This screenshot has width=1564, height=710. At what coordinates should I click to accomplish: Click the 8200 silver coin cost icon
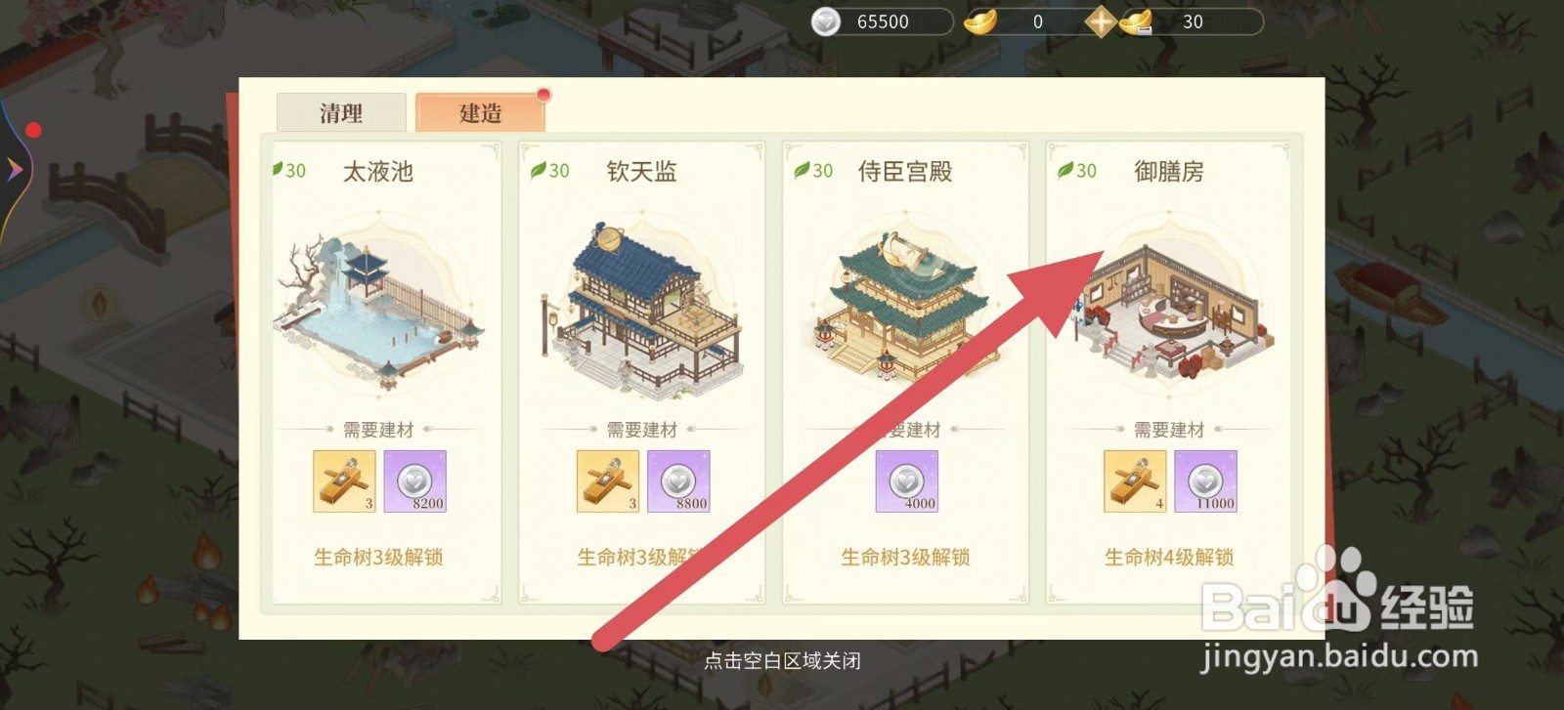tap(415, 481)
